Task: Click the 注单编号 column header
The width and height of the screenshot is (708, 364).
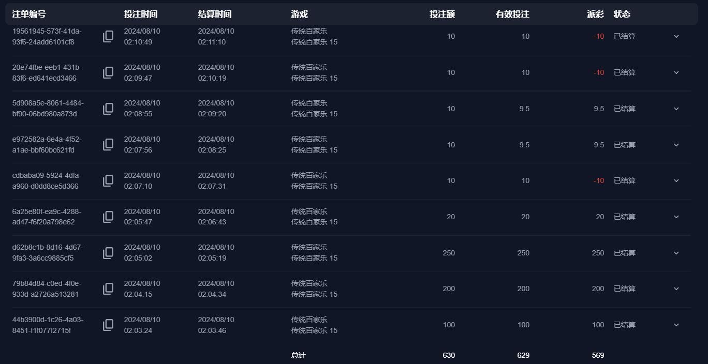Action: (29, 14)
